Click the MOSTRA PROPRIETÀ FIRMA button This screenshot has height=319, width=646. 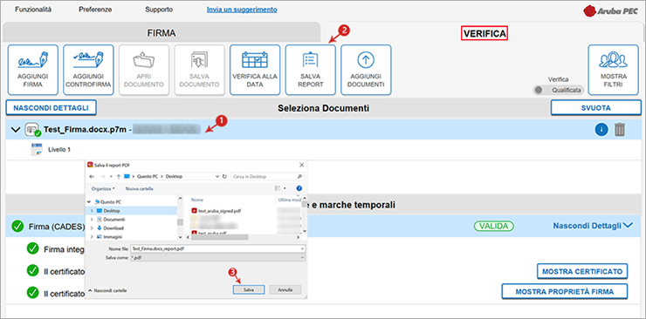tap(565, 291)
